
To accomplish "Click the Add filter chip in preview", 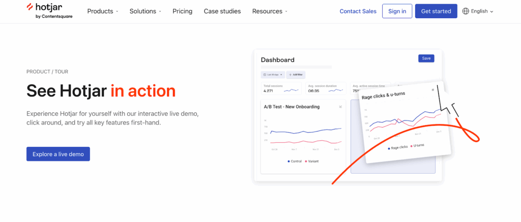I will pyautogui.click(x=296, y=75).
